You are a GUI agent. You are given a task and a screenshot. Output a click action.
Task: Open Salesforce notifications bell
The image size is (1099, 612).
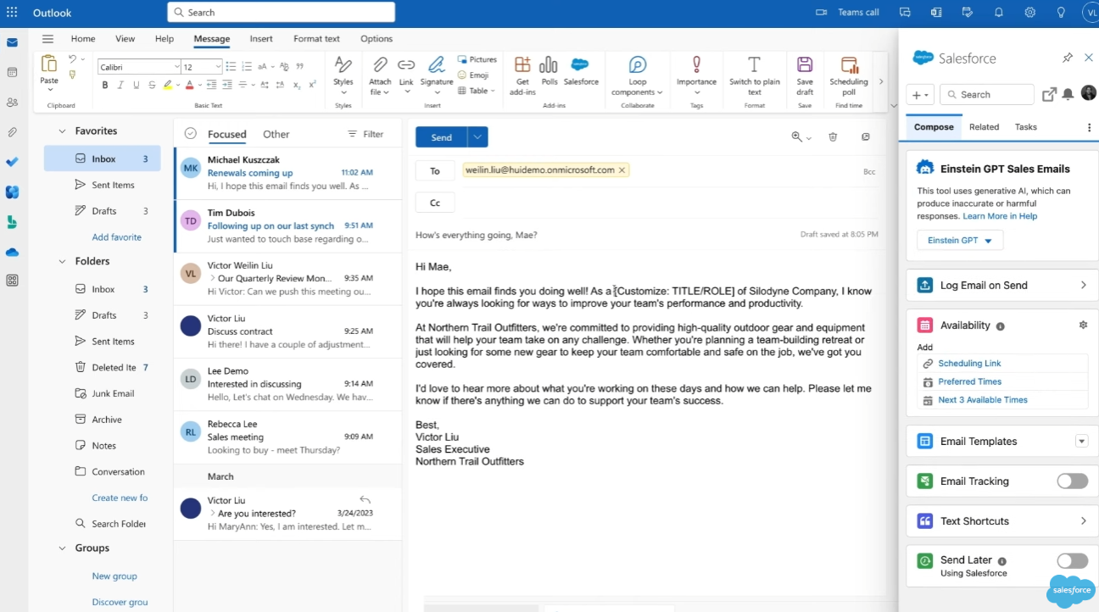click(1068, 94)
